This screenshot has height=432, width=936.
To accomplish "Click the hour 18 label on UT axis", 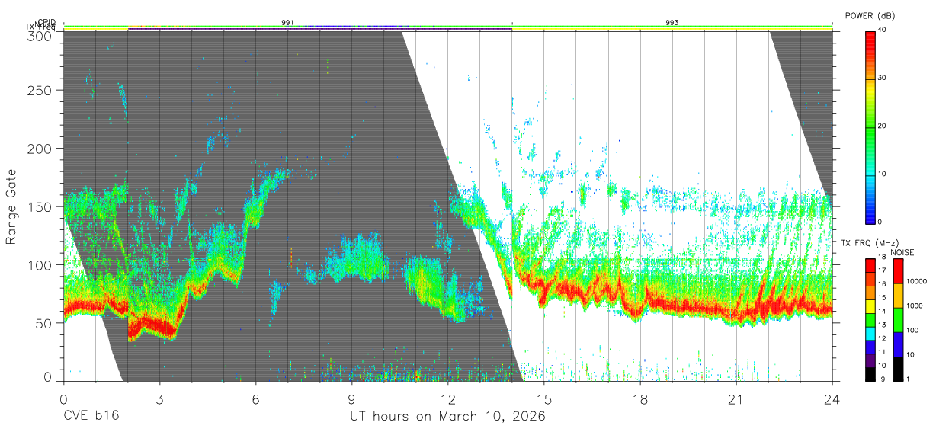I will (640, 399).
